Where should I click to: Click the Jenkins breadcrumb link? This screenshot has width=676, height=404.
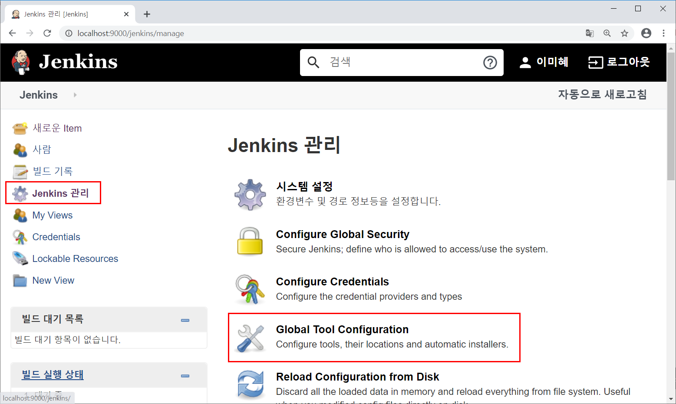(39, 95)
